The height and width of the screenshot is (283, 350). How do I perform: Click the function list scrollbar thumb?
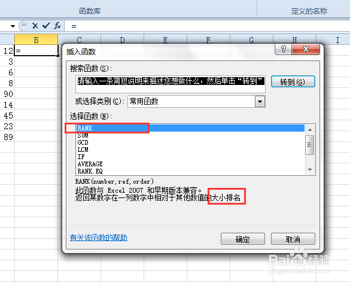(310, 145)
